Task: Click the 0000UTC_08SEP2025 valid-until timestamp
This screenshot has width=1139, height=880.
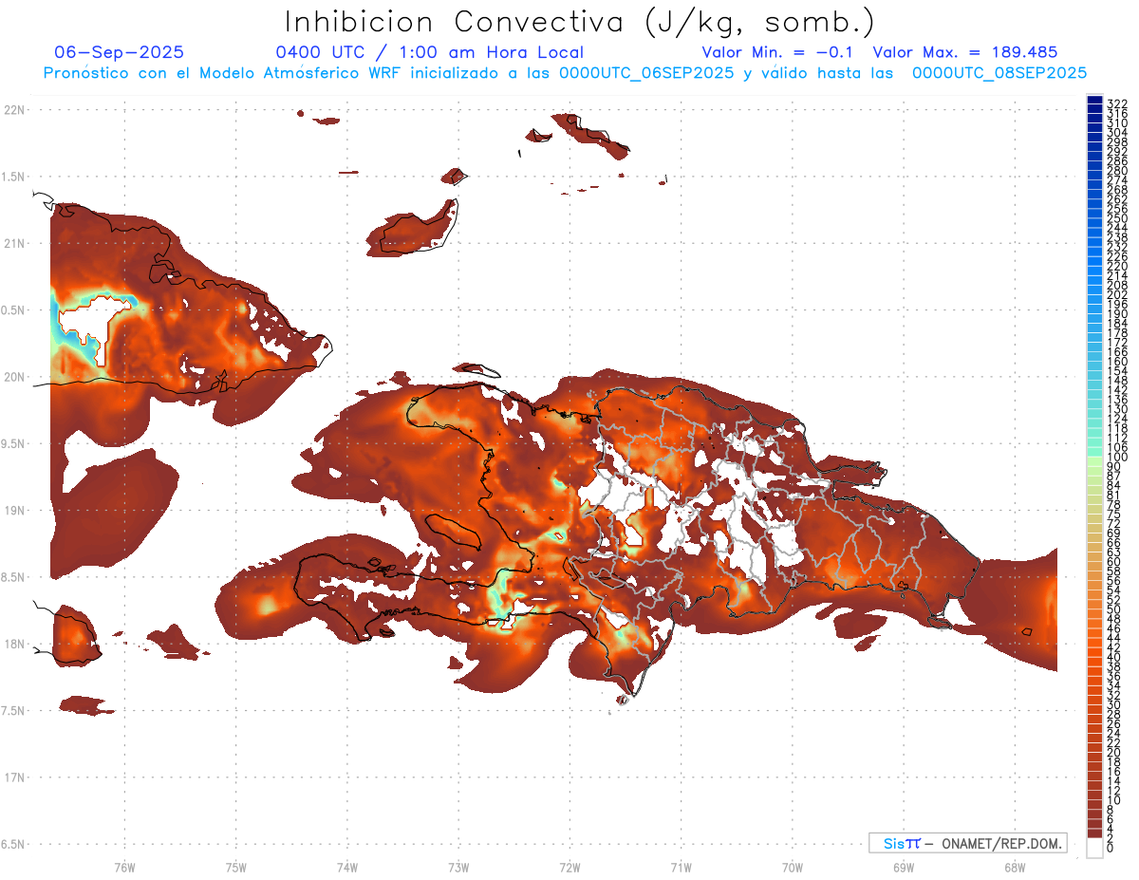Action: (x=999, y=72)
